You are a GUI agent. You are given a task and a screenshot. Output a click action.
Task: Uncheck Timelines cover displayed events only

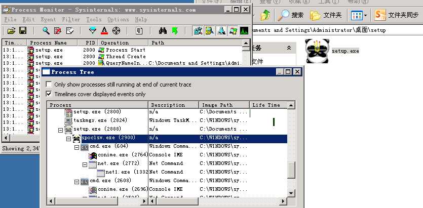tap(49, 94)
